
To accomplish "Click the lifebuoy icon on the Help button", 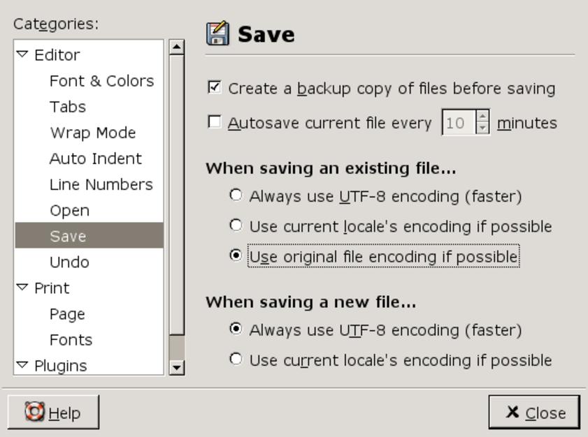I will [x=34, y=412].
